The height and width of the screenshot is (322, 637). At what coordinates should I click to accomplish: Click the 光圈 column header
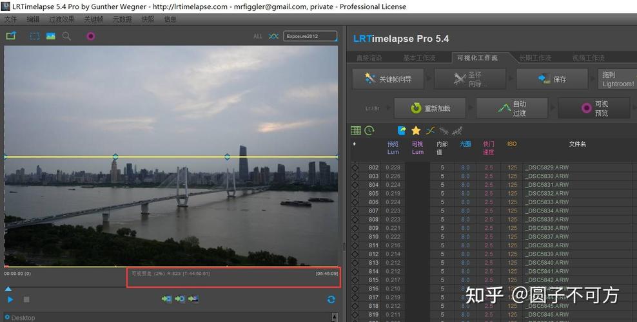[x=465, y=144]
